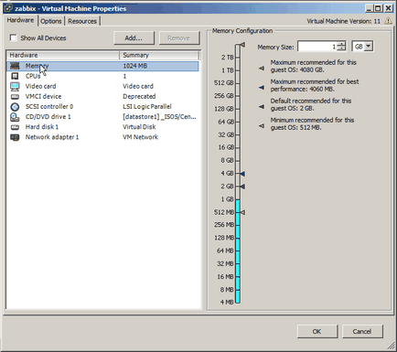Select the Video card row
Image resolution: width=397 pixels, height=352 pixels.
click(x=102, y=86)
